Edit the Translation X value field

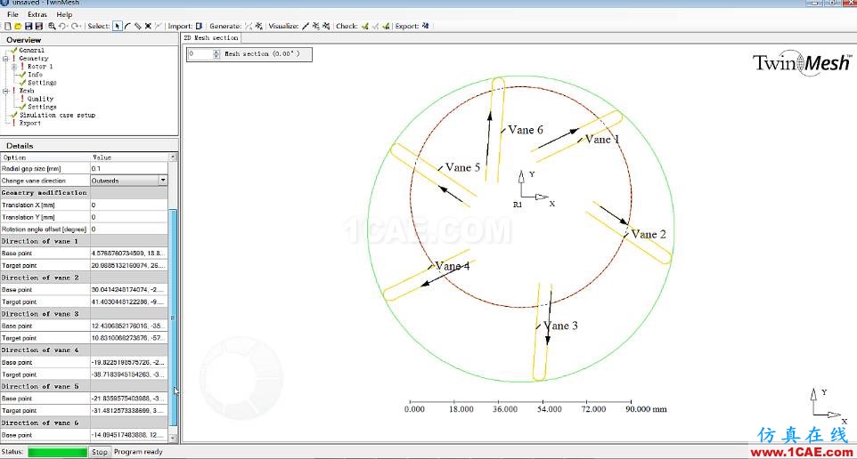(x=128, y=205)
